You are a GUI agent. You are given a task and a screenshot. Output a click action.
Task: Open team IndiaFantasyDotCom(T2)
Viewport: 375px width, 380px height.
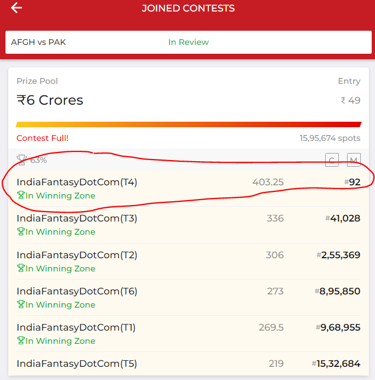pos(77,255)
